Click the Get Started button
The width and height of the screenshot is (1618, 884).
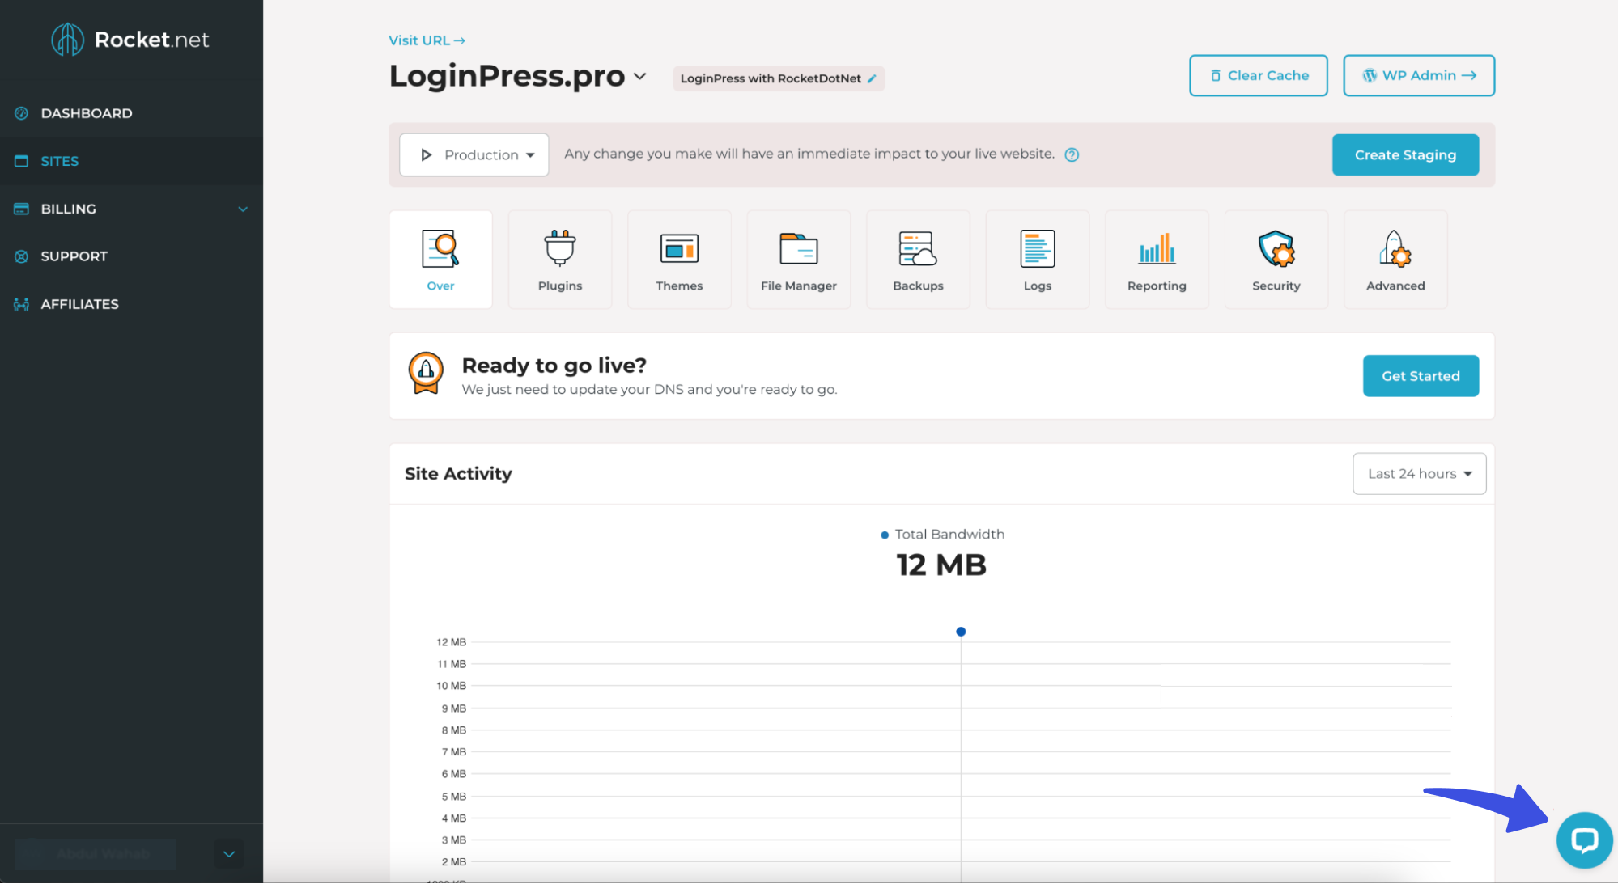[1421, 376]
